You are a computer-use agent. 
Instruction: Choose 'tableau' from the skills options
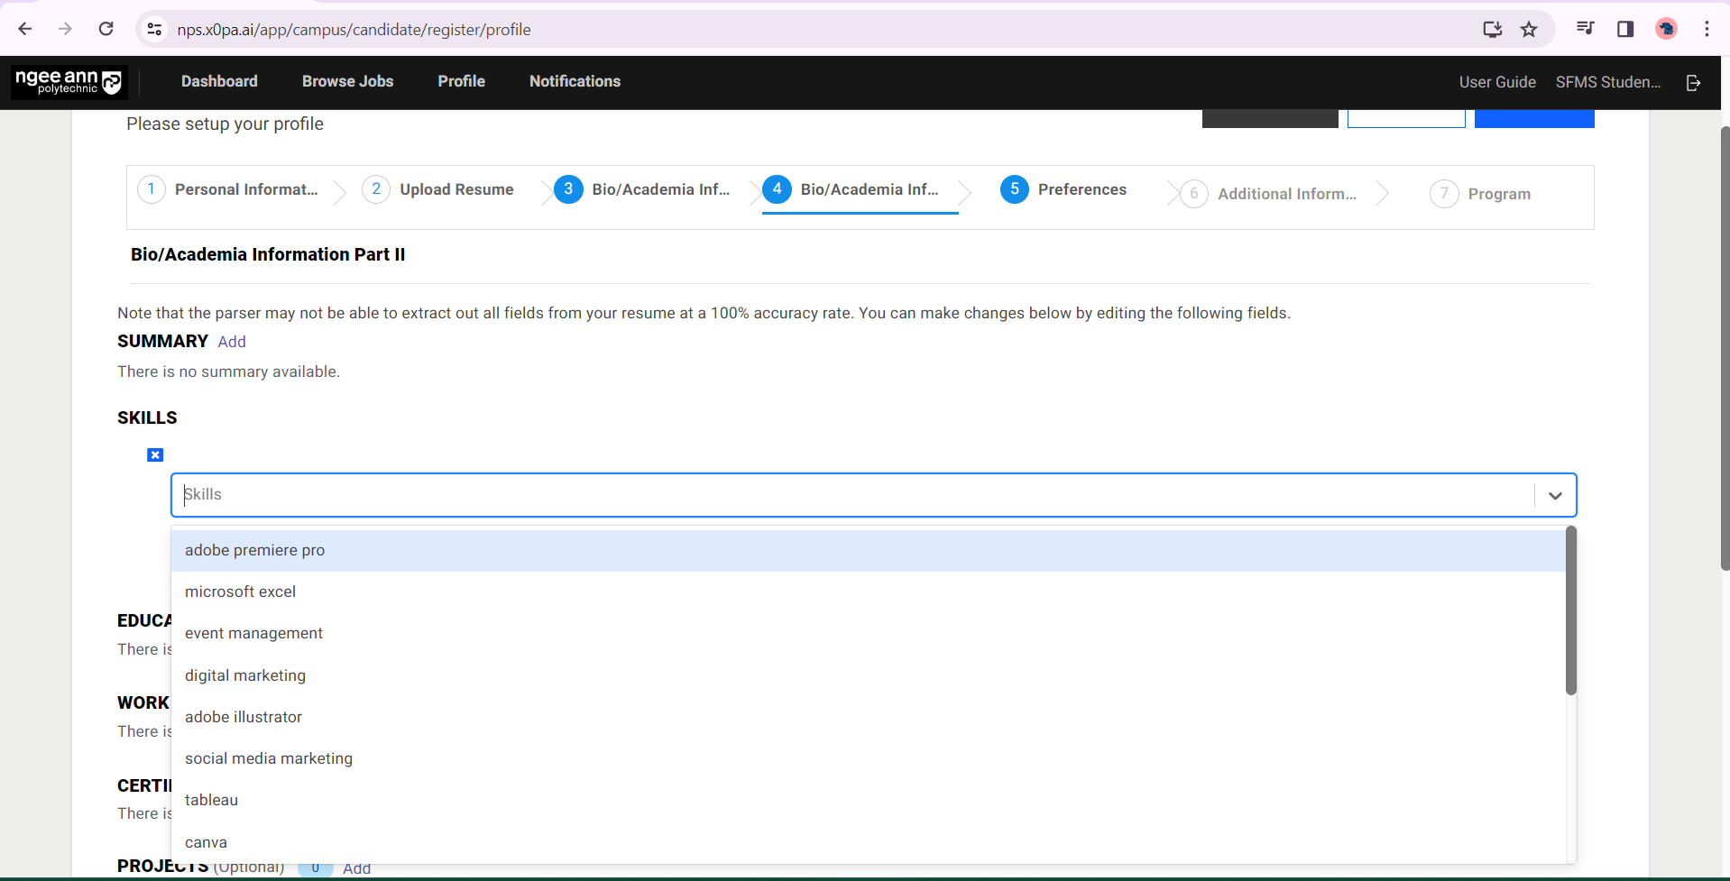211,800
